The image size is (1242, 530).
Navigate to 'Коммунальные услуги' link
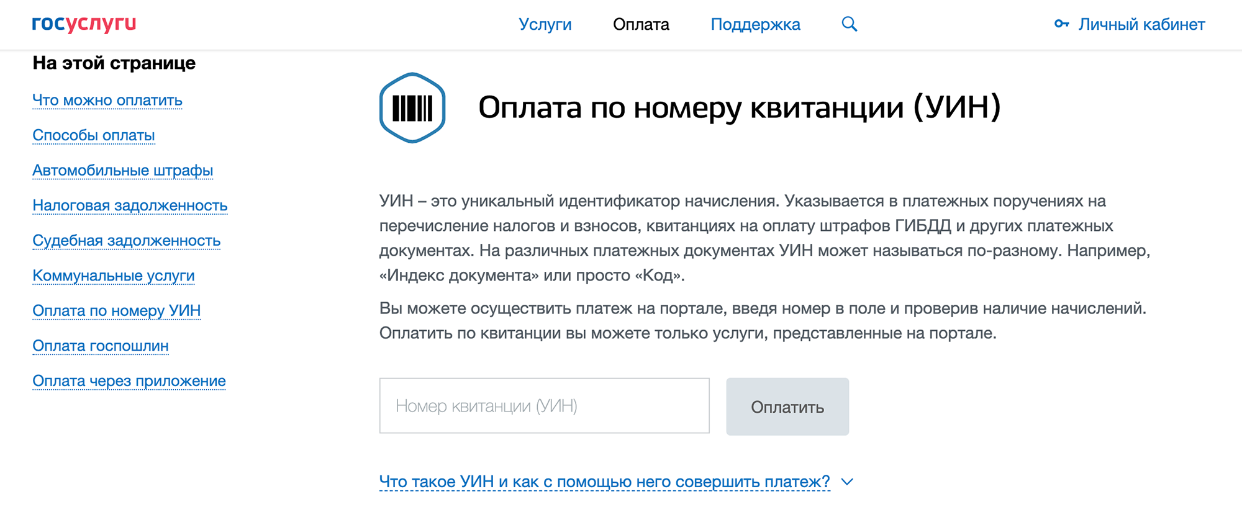pyautogui.click(x=114, y=276)
